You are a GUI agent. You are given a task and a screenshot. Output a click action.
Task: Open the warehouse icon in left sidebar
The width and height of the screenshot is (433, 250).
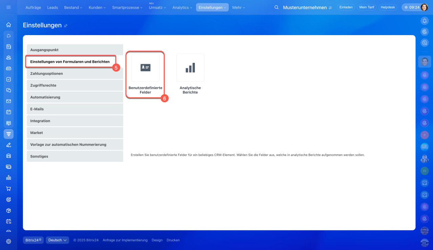(8, 156)
